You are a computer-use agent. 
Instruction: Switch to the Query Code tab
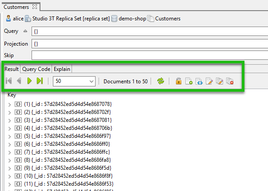pyautogui.click(x=36, y=69)
